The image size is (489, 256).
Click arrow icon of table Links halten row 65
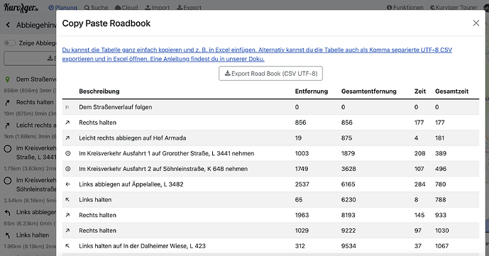coord(67,200)
